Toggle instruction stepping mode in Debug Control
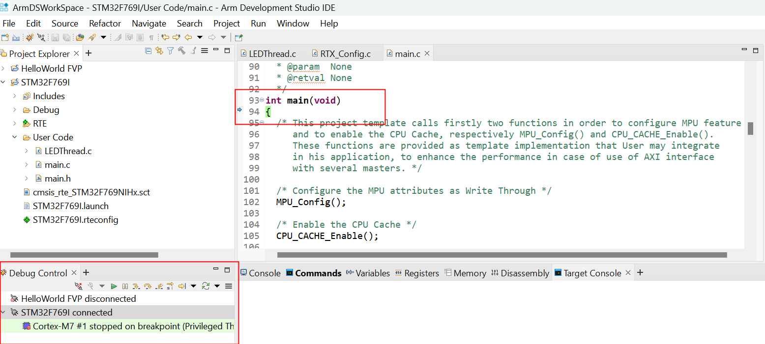765x344 pixels. coord(170,286)
